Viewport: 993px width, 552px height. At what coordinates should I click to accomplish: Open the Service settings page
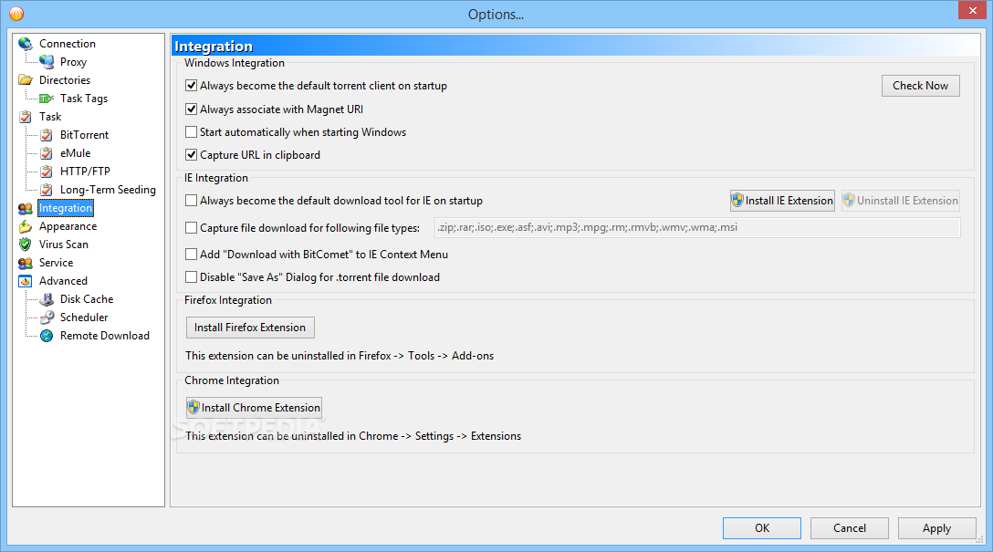[56, 263]
